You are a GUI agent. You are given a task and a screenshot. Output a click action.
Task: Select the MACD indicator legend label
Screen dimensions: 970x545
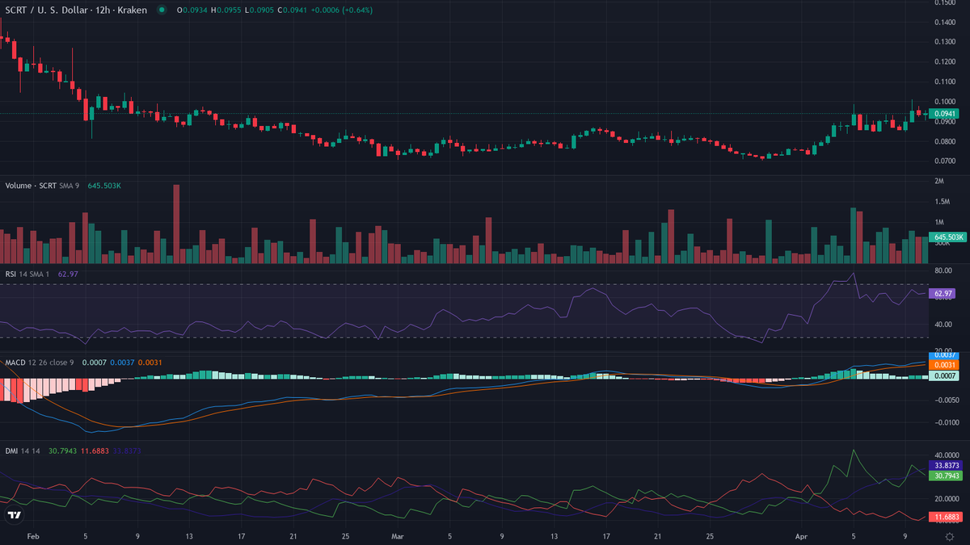point(16,363)
